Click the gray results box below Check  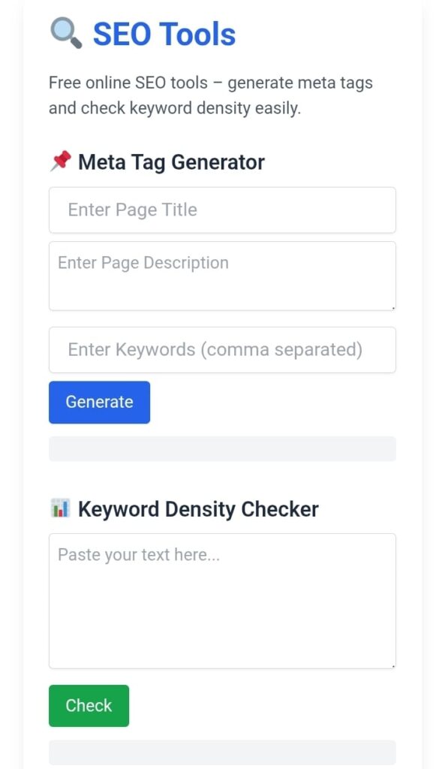click(x=222, y=752)
